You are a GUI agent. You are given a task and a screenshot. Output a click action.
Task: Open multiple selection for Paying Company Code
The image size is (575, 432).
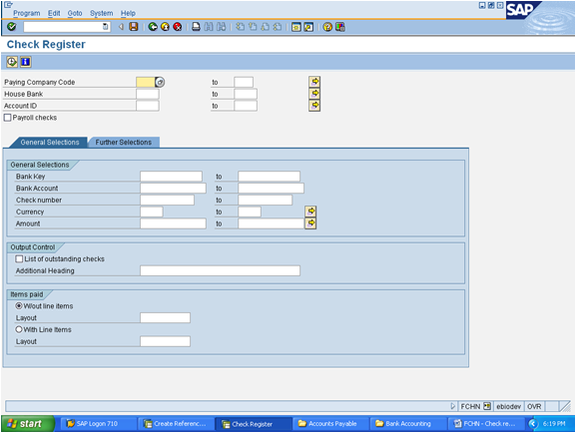click(x=314, y=82)
